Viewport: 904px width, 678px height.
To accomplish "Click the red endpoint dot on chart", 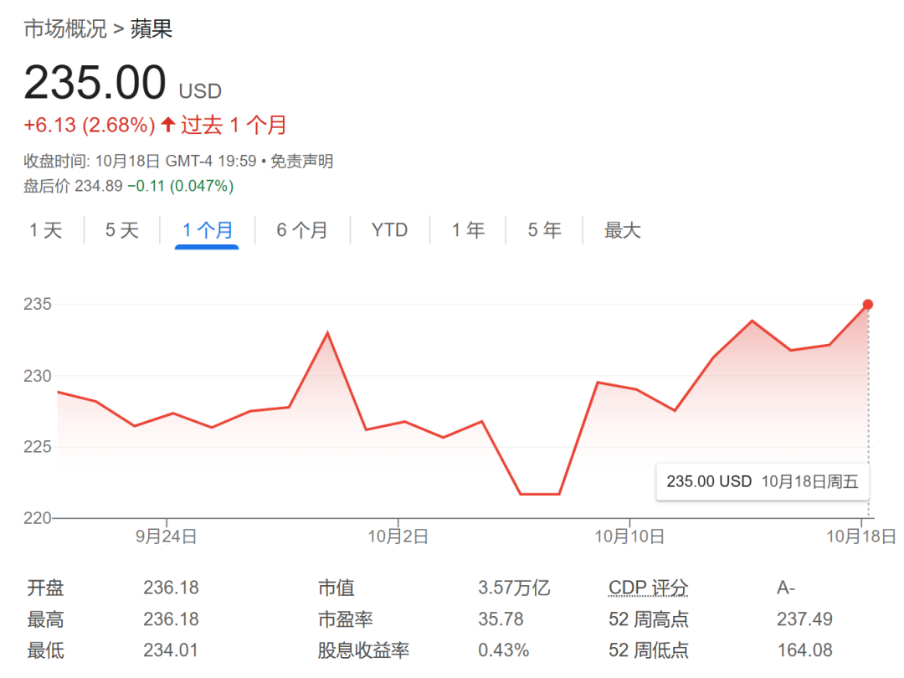I will [x=868, y=305].
